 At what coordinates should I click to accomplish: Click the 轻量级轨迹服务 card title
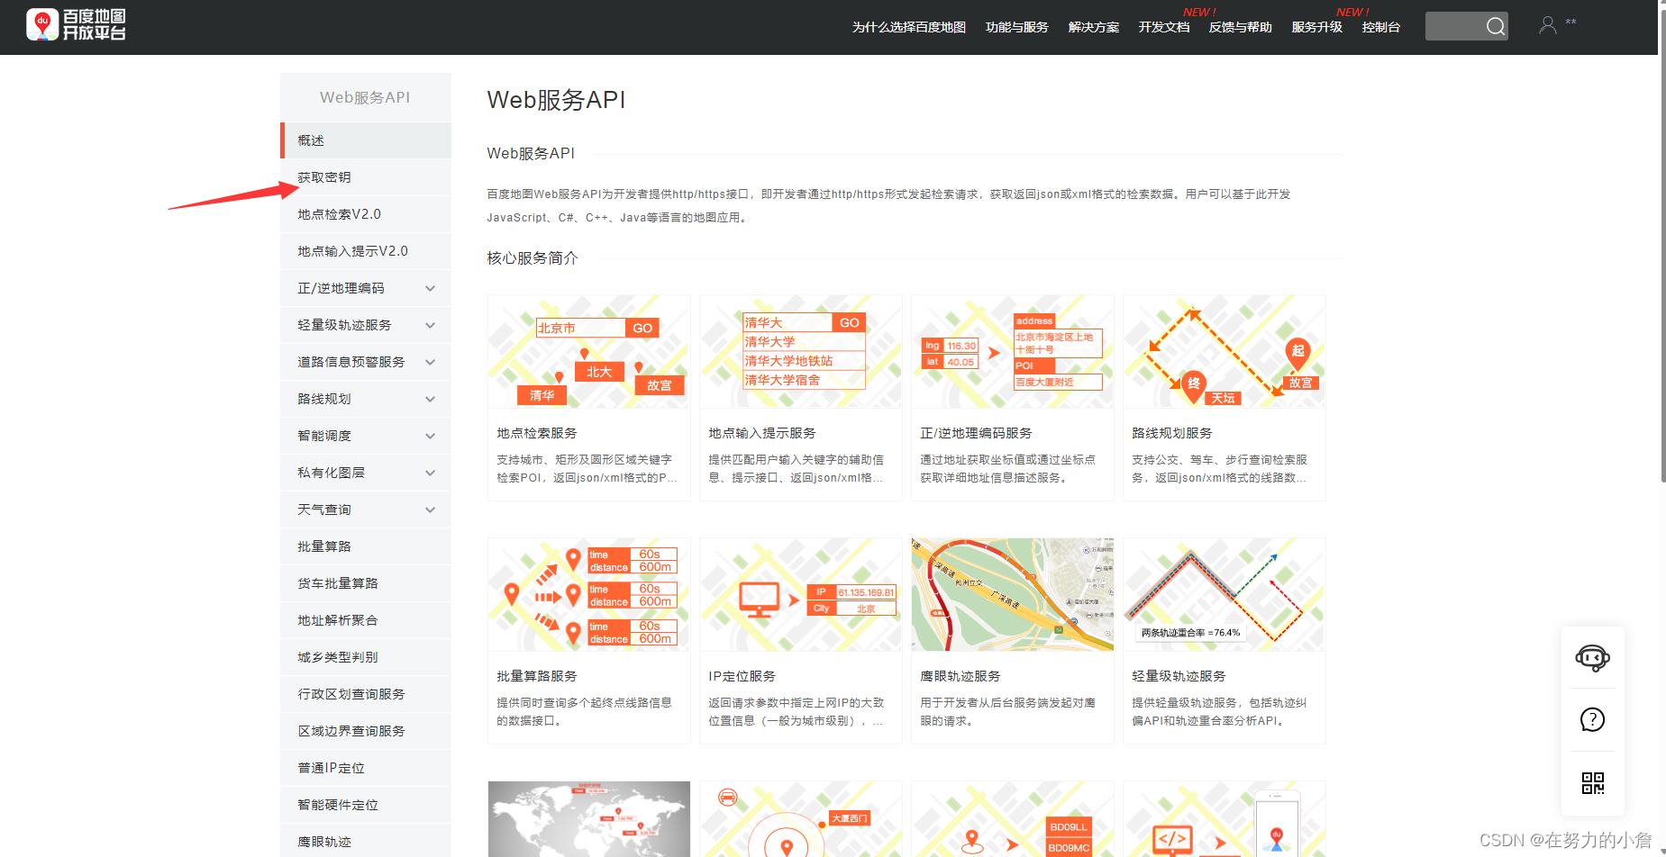pos(1179,676)
